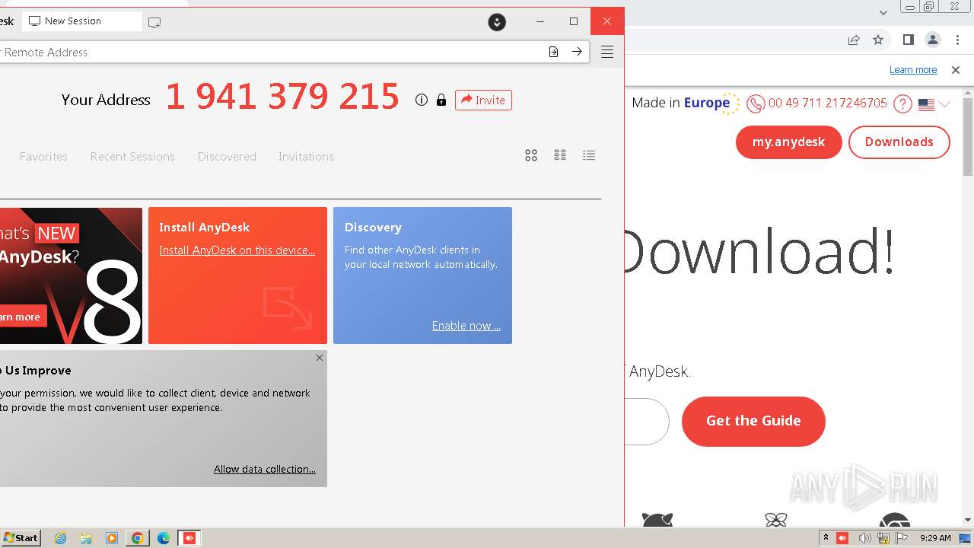Click the What's New AnyDesk V8 banner

pos(71,276)
